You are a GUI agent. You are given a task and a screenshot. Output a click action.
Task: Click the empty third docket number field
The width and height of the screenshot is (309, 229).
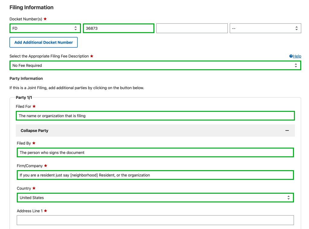192,29
